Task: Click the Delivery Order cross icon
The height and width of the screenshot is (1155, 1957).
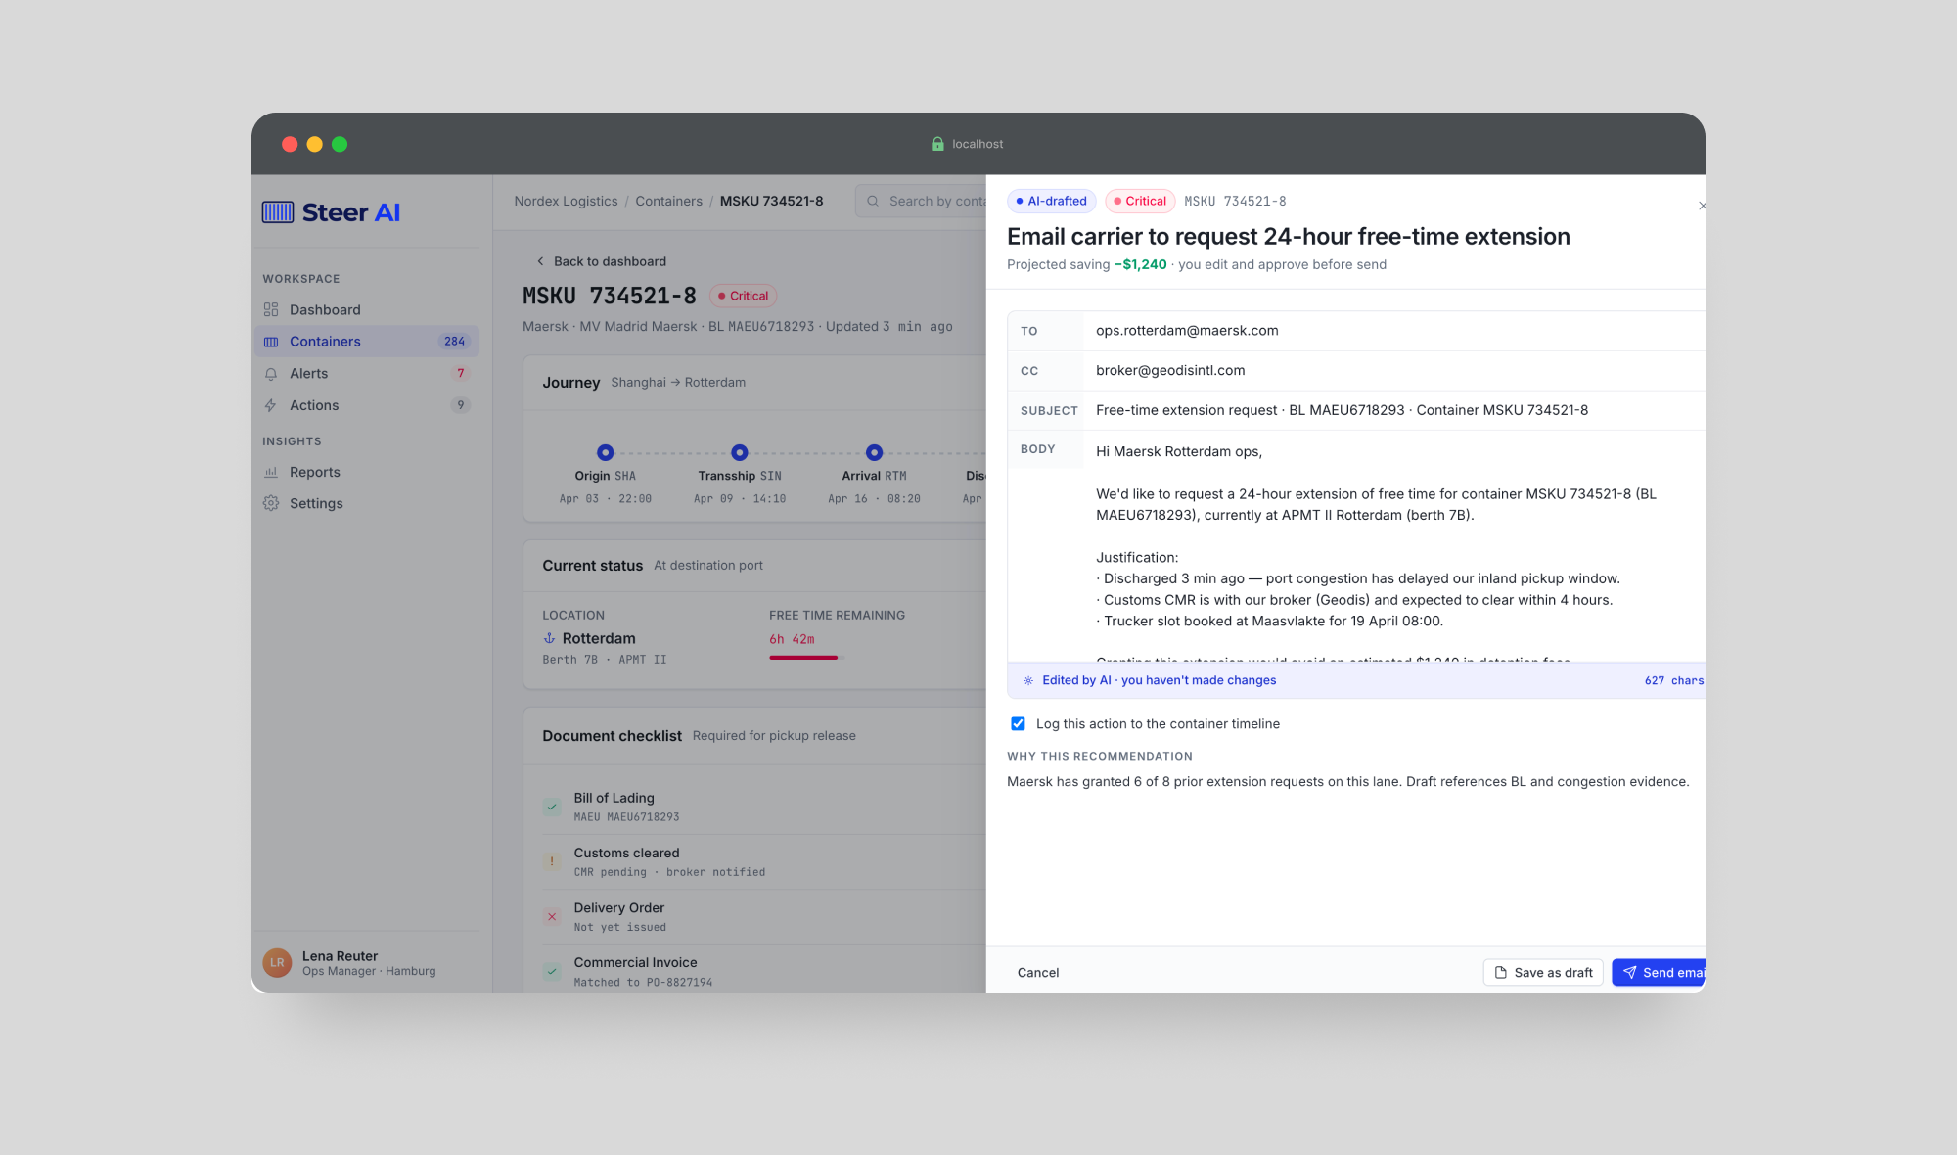Action: (552, 917)
